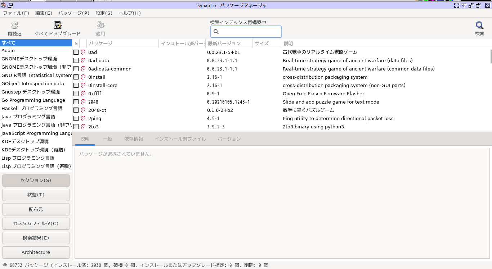The image size is (492, 269).
Task: Click the 状態(T) filter button
Action: click(36, 195)
